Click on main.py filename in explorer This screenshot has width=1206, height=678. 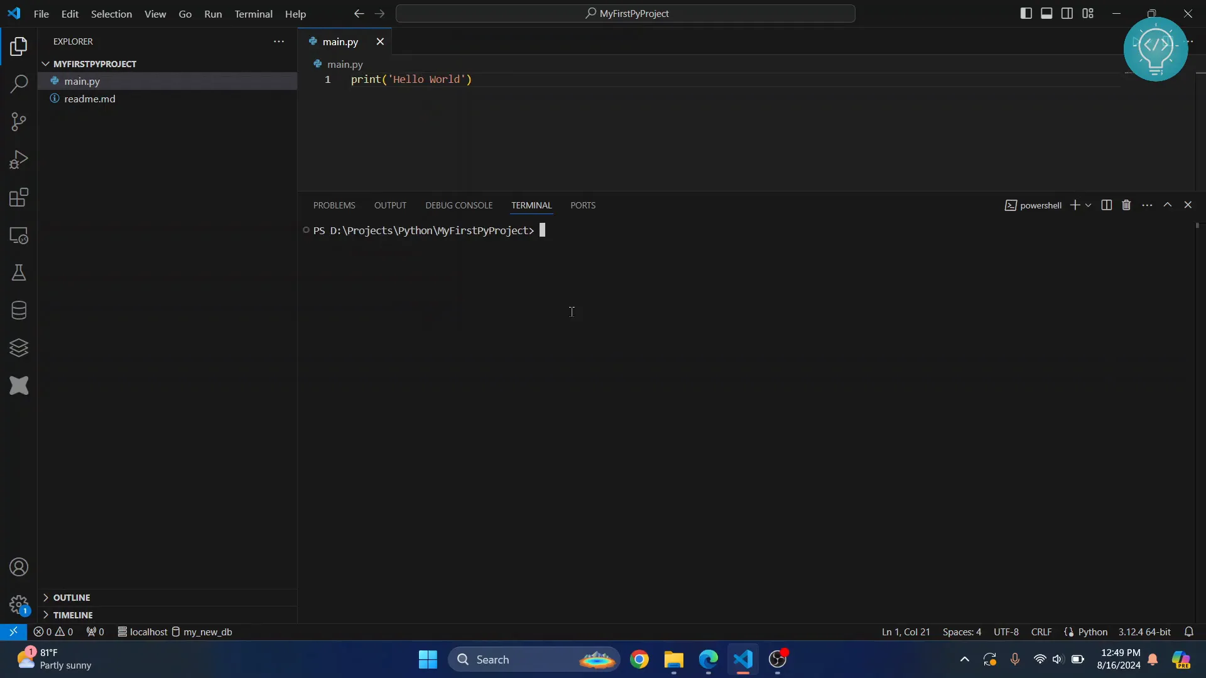click(82, 80)
